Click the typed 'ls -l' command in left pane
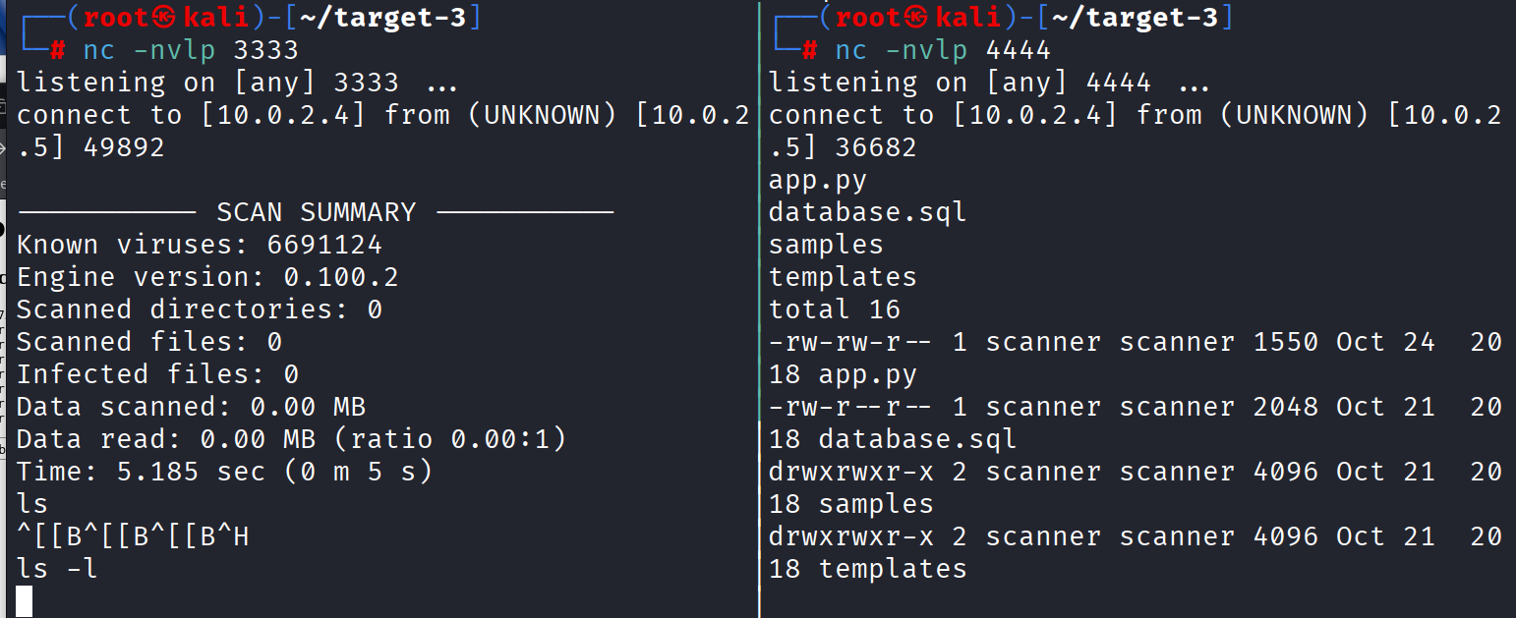 (57, 568)
